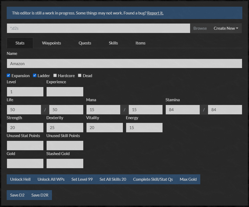Save character with Save D2R
The image size is (249, 207).
coord(40,195)
